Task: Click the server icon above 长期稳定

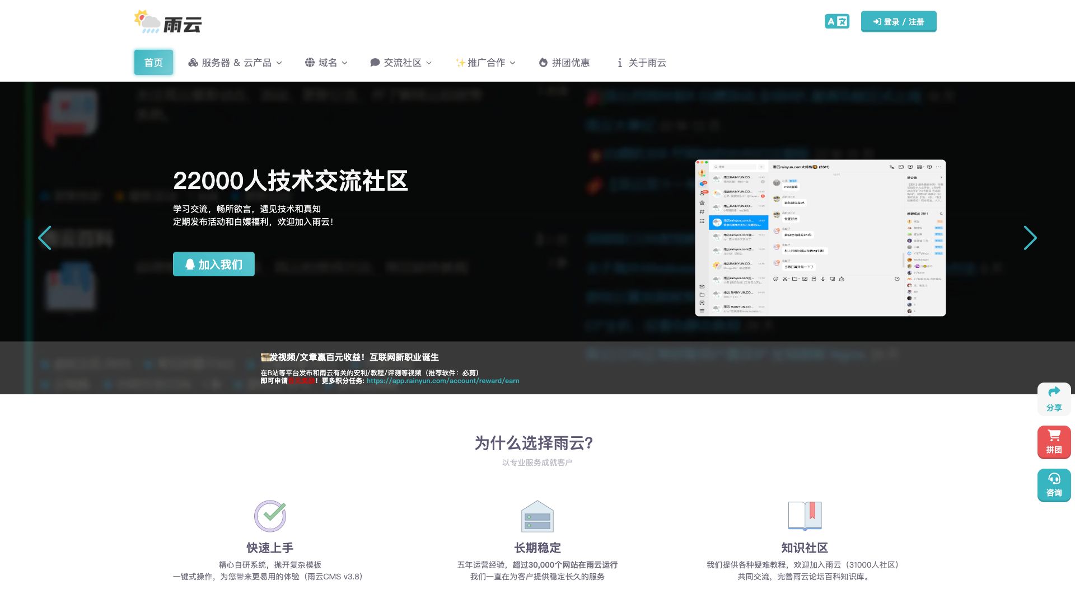Action: click(x=536, y=516)
